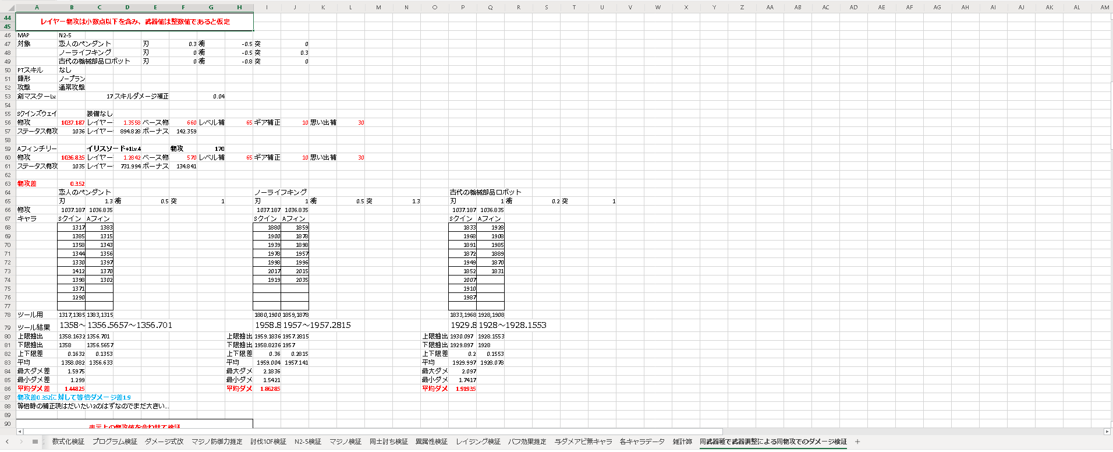
Task: Select the 雑計算 sheet tab
Action: coord(682,442)
